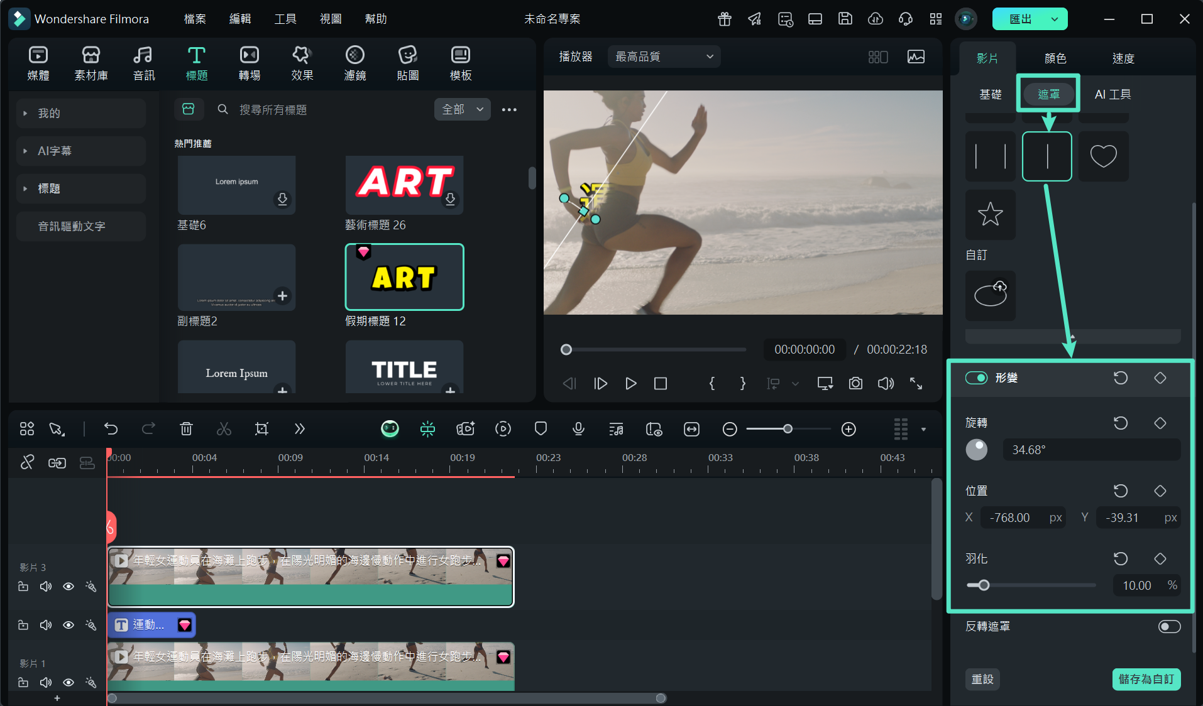
Task: Open the three-dot more options menu
Action: tap(509, 109)
